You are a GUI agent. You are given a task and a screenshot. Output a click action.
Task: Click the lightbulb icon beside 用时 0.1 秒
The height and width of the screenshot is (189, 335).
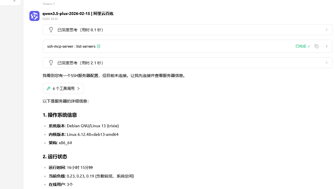click(x=51, y=30)
